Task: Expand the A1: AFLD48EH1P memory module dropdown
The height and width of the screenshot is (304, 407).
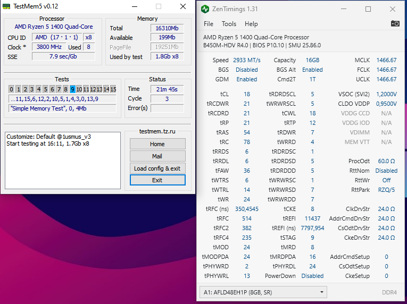Action: tap(263, 292)
